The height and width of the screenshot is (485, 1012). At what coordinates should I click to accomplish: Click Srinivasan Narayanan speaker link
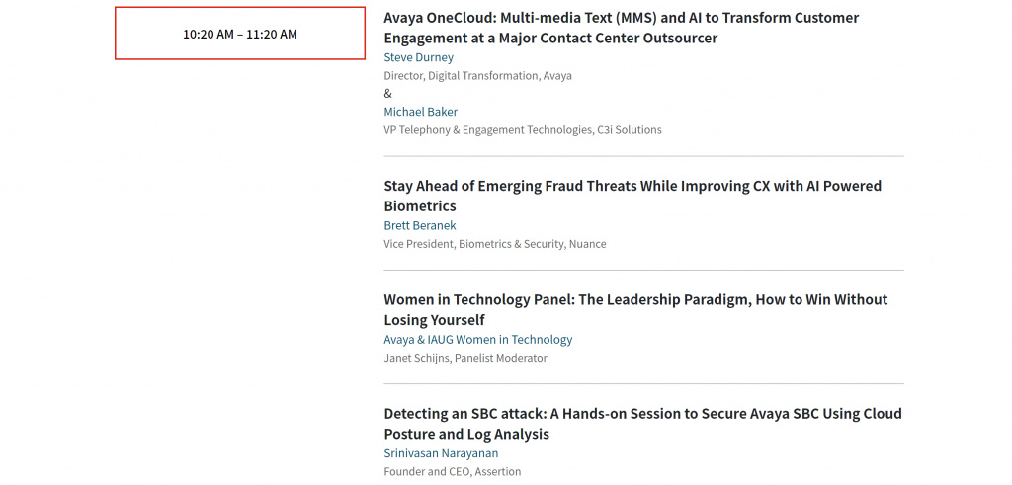[441, 453]
